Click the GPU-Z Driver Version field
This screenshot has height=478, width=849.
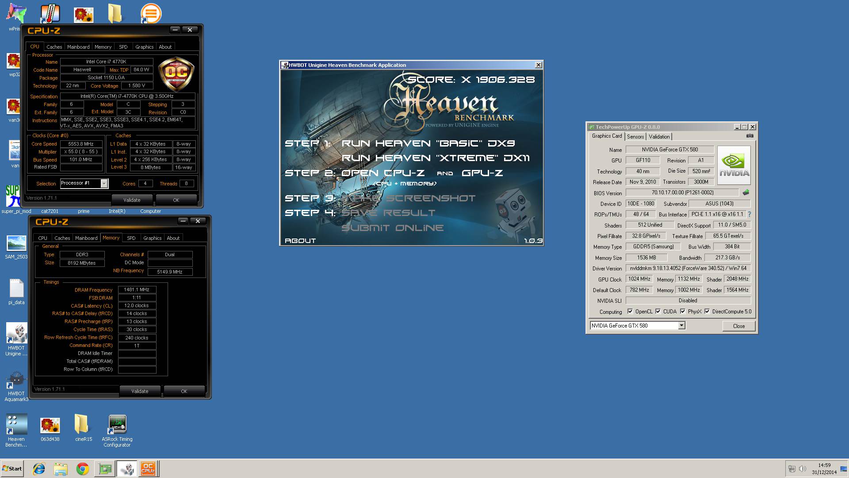tap(688, 268)
